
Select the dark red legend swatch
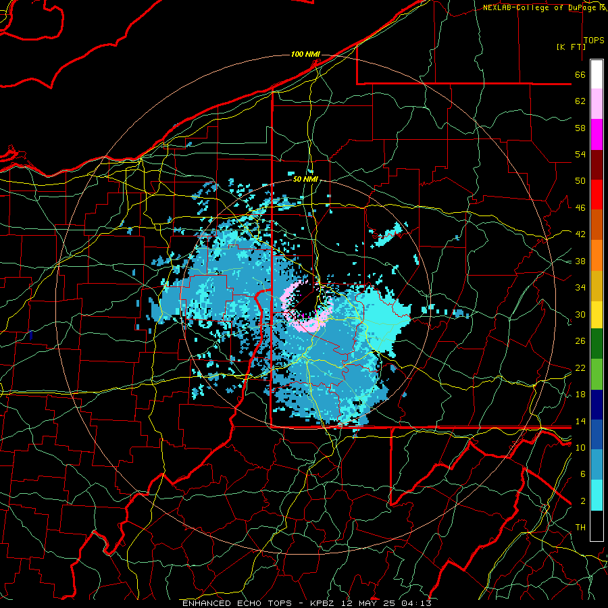[x=597, y=165]
